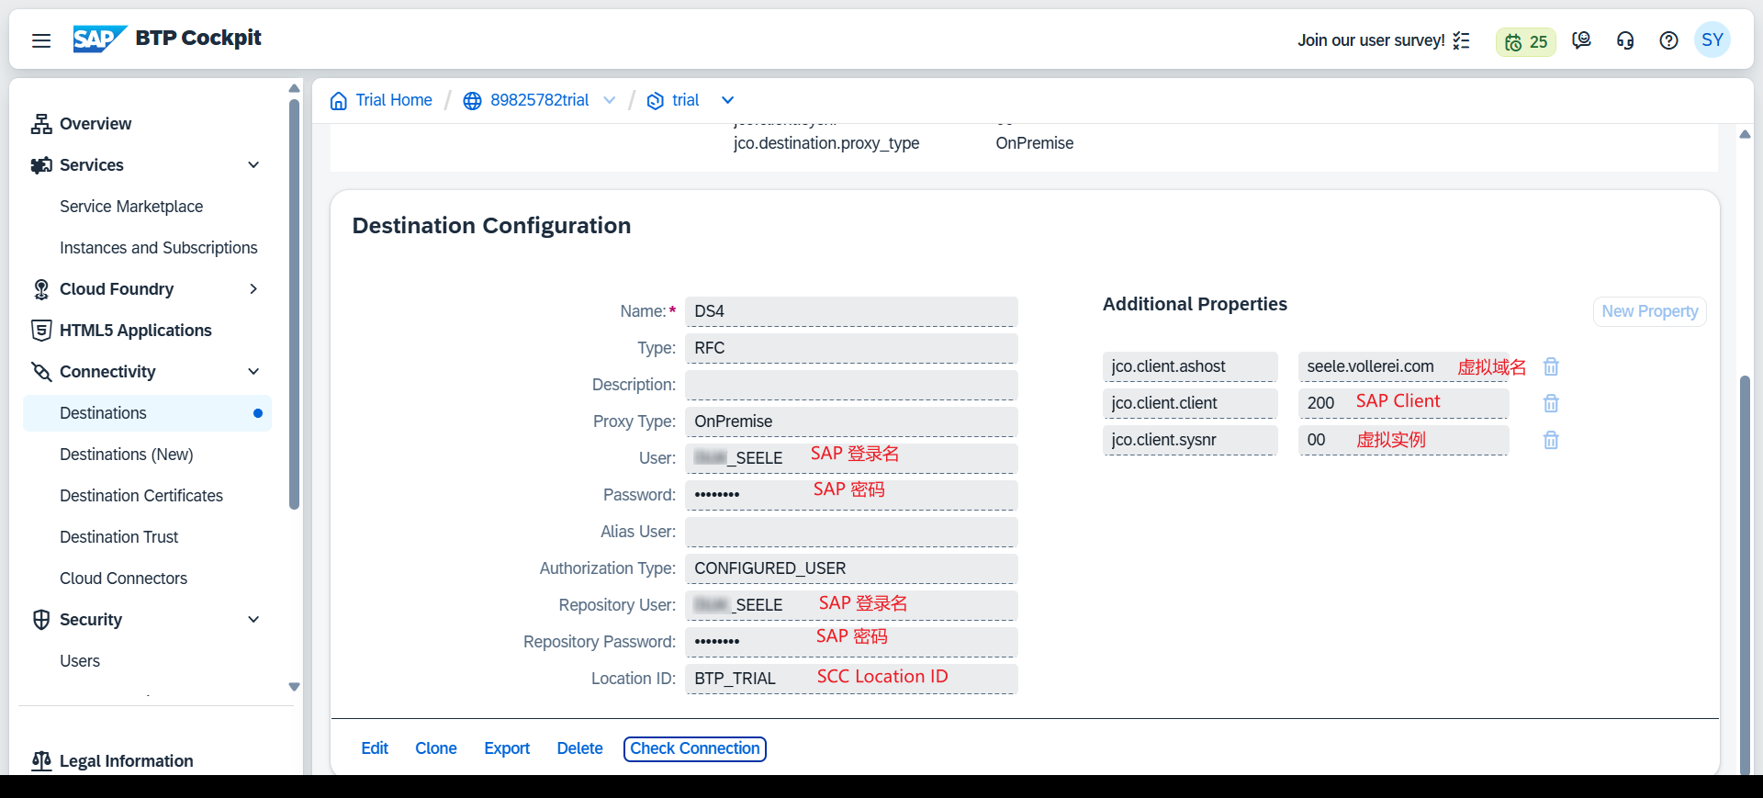1763x798 pixels.
Task: Click the Delete destination button
Action: [x=580, y=748]
